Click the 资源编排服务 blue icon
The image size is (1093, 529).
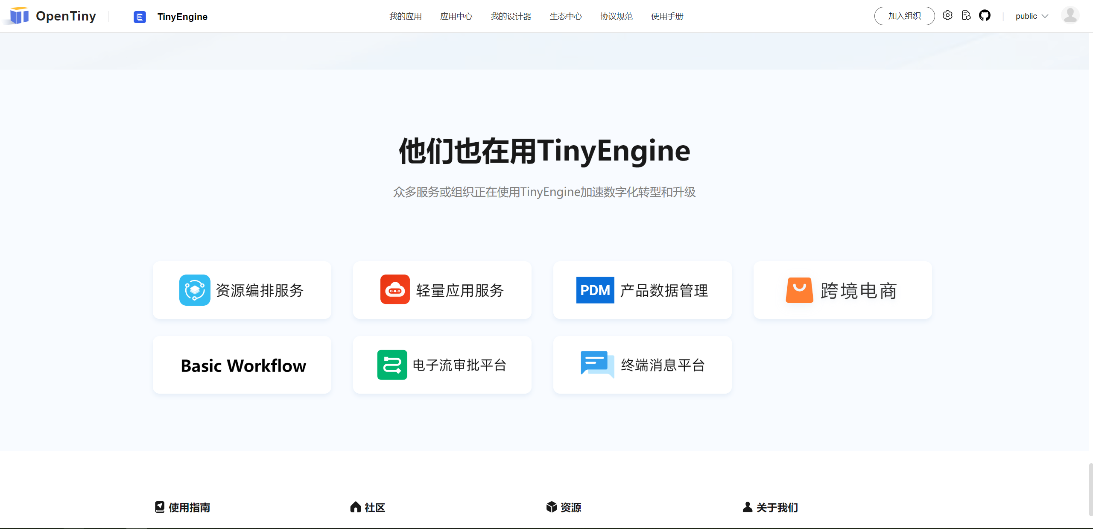[x=195, y=290]
